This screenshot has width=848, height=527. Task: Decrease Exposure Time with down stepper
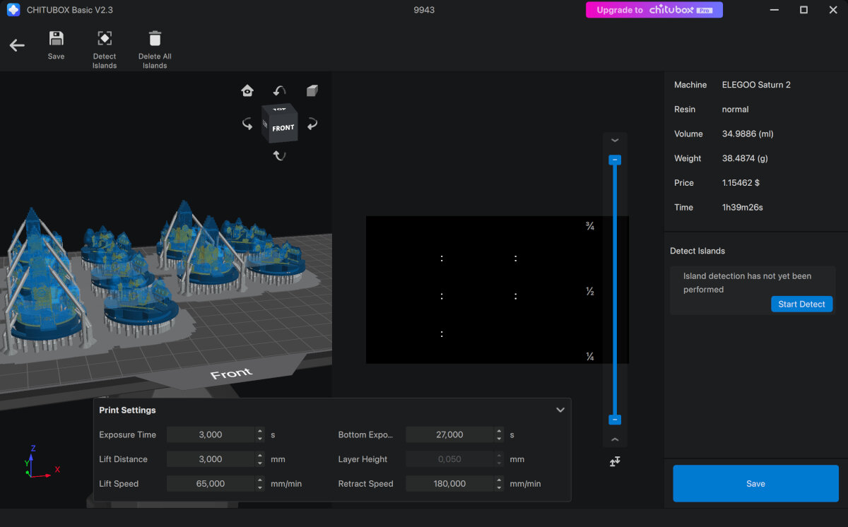click(260, 439)
